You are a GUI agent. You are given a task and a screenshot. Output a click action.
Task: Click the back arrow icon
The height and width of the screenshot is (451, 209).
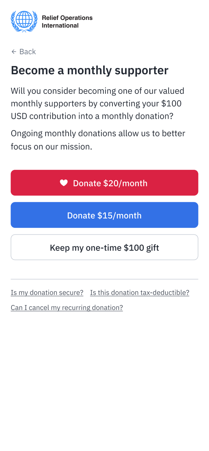pyautogui.click(x=14, y=51)
